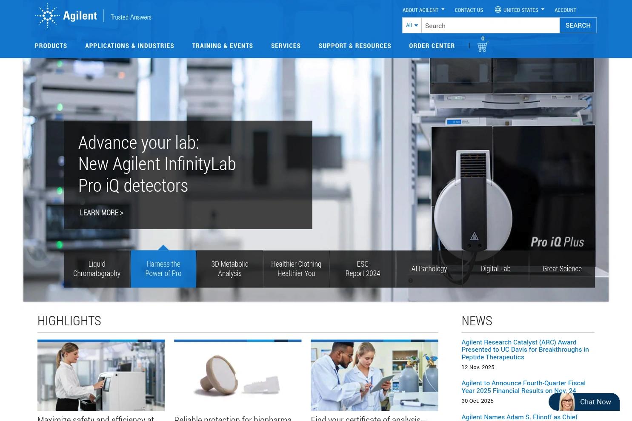Screen dimensions: 632x421
Task: Focus the Search input field
Action: [x=490, y=26]
